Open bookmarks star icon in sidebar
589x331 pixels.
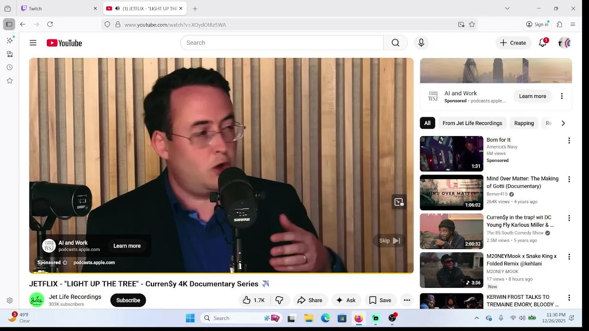click(10, 80)
